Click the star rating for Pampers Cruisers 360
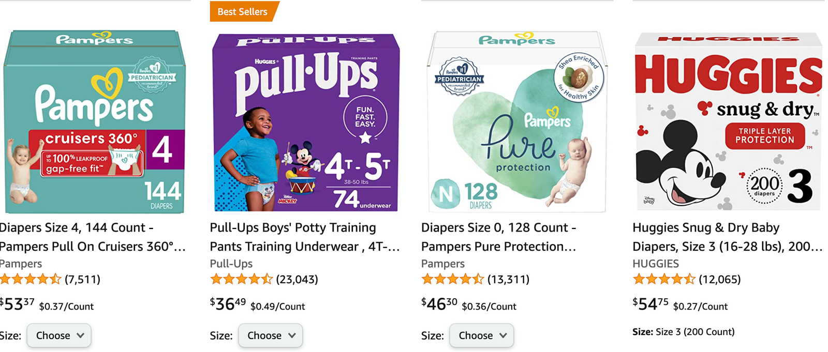This screenshot has height=352, width=828. [30, 280]
